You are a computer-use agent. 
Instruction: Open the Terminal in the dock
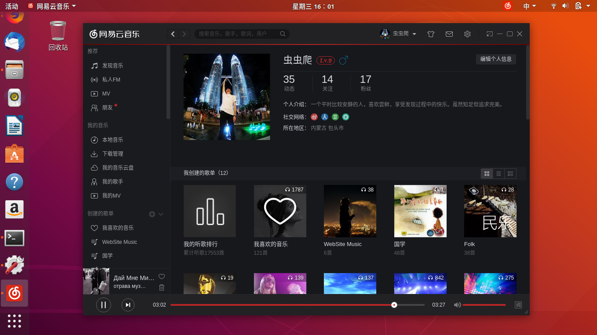(x=14, y=238)
